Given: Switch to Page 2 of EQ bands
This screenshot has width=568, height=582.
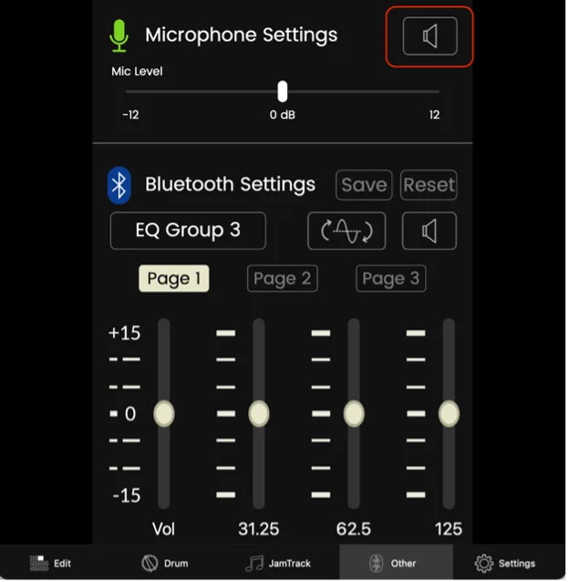Looking at the screenshot, I should click(x=283, y=279).
